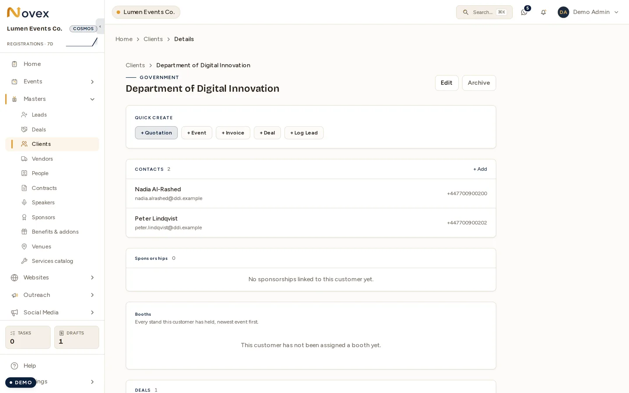Open Clients in the sidebar menu
Screen dimensions: 629x393
pos(52,144)
